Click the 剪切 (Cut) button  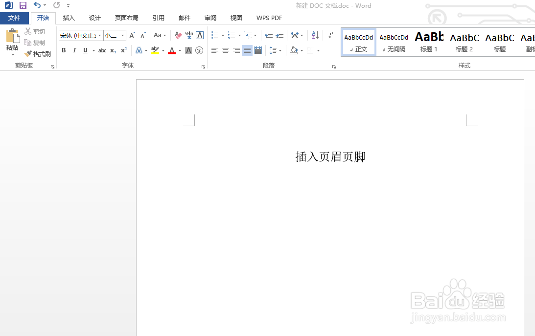click(x=35, y=31)
